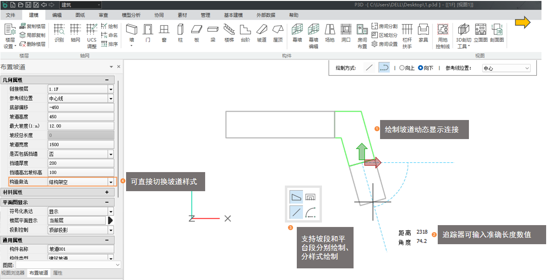
Task: Expand the 材料属性 section
Action: (107, 192)
